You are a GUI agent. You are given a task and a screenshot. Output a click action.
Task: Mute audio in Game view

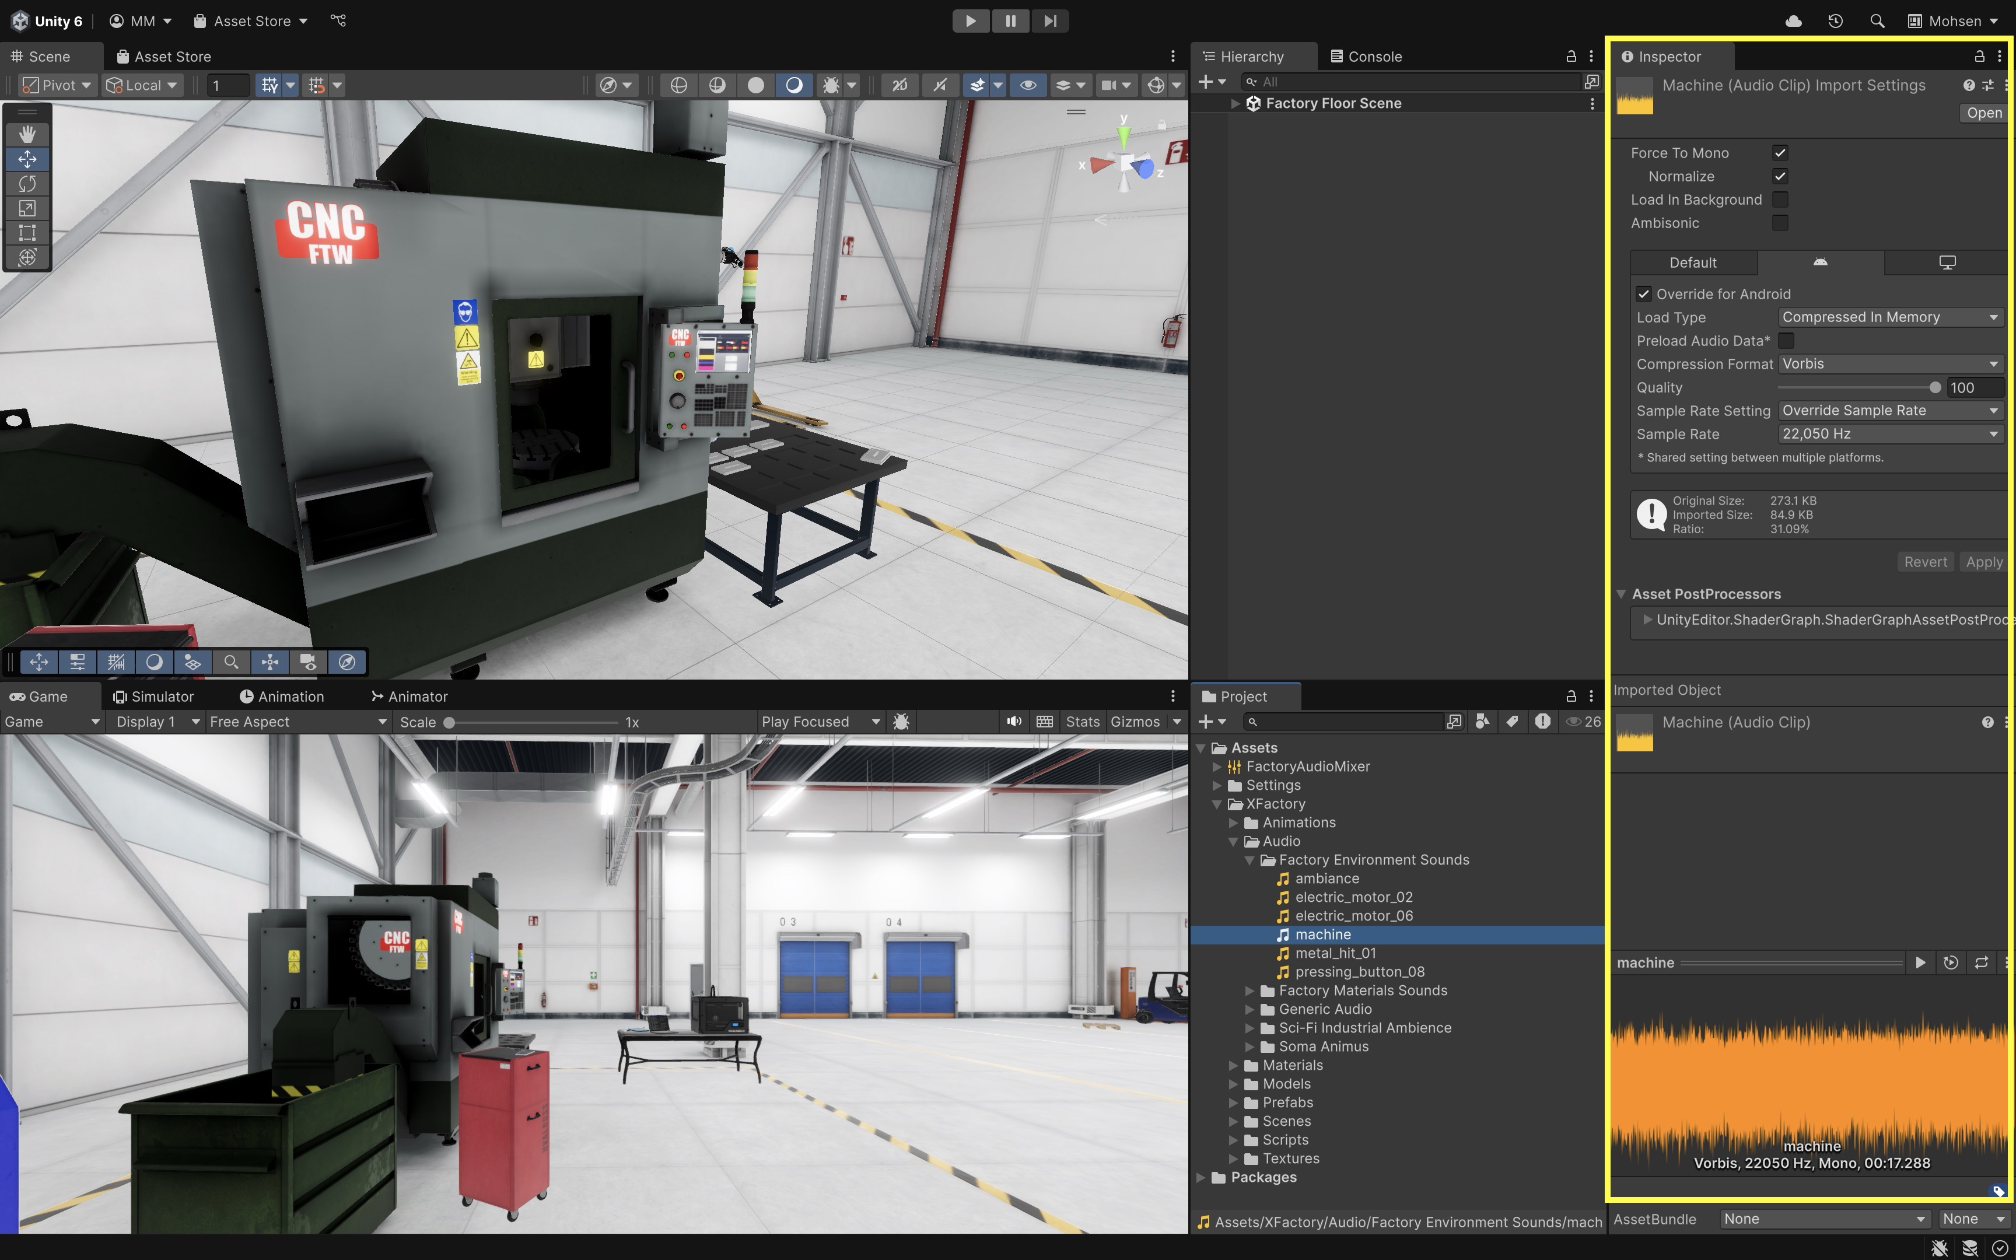coord(1013,722)
